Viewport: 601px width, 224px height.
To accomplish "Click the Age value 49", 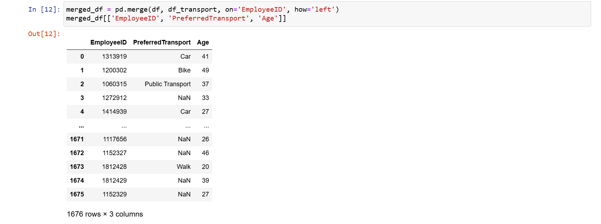I will [205, 70].
